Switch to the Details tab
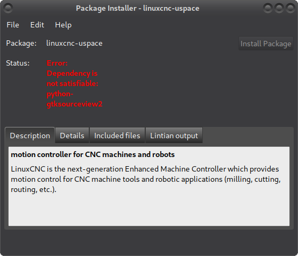 tap(72, 136)
